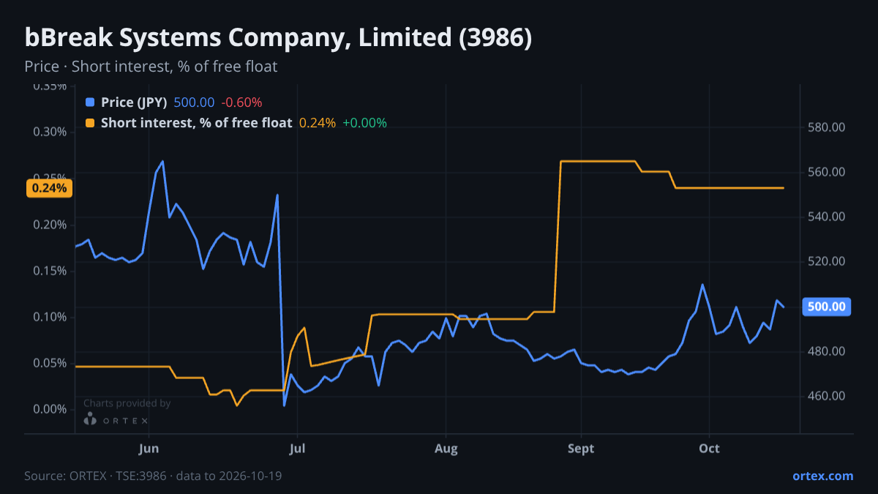Click the 0.05% left axis label
The image size is (878, 494).
tap(50, 362)
